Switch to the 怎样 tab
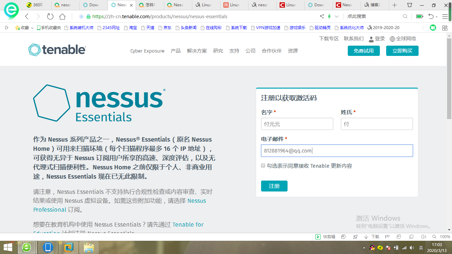 (x=150, y=5)
